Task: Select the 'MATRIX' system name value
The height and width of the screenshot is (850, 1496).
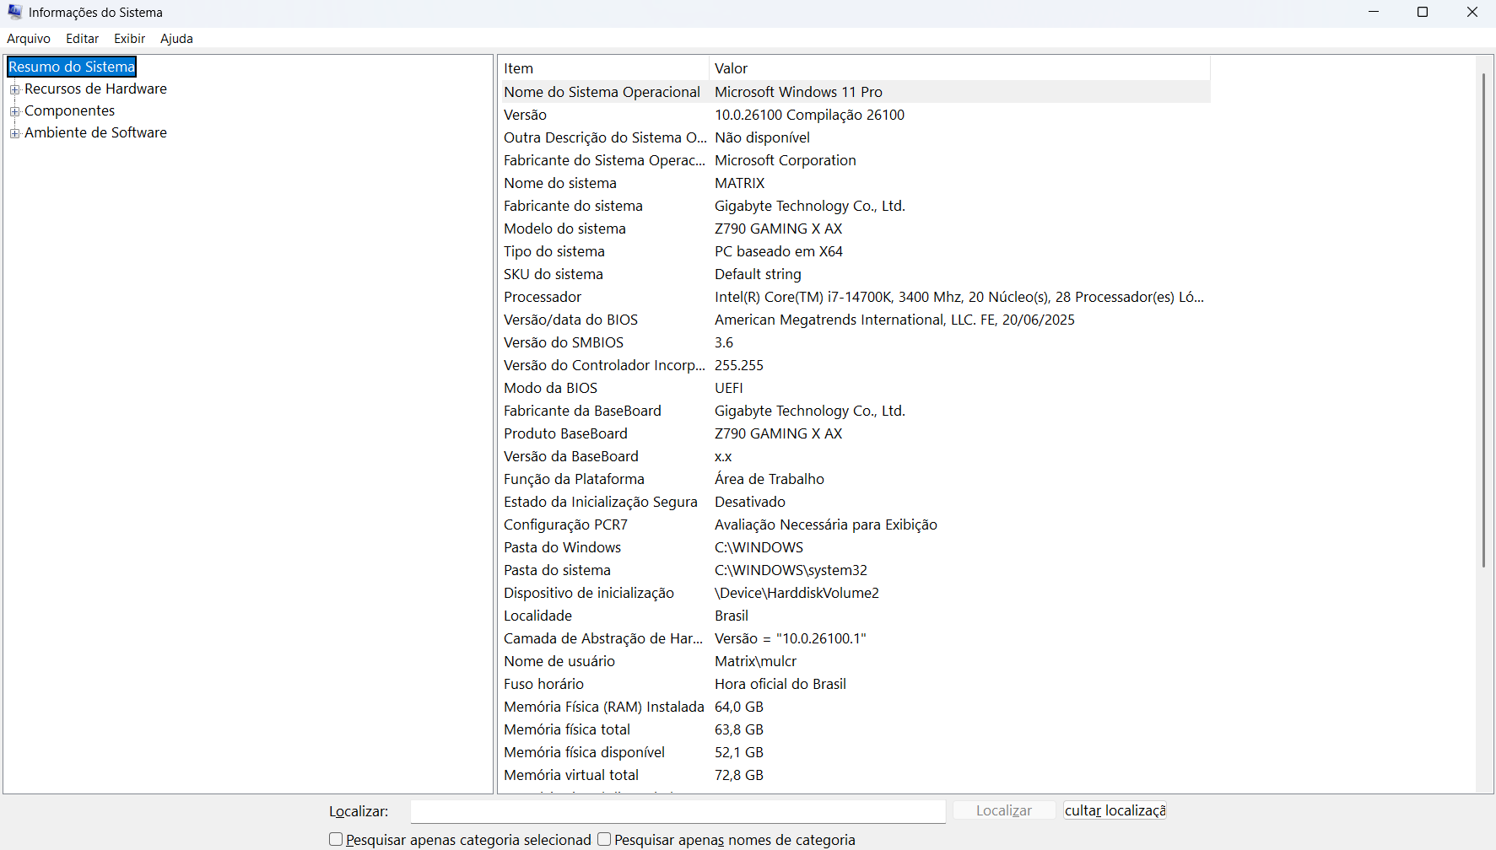Action: pyautogui.click(x=739, y=183)
